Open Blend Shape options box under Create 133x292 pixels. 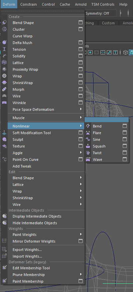click(x=81, y=23)
